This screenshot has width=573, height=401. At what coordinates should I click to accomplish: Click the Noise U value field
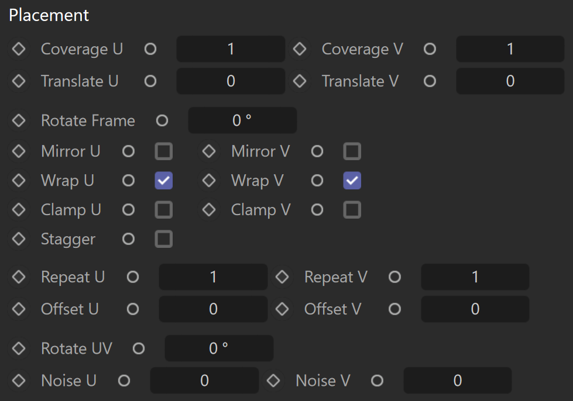tap(205, 381)
